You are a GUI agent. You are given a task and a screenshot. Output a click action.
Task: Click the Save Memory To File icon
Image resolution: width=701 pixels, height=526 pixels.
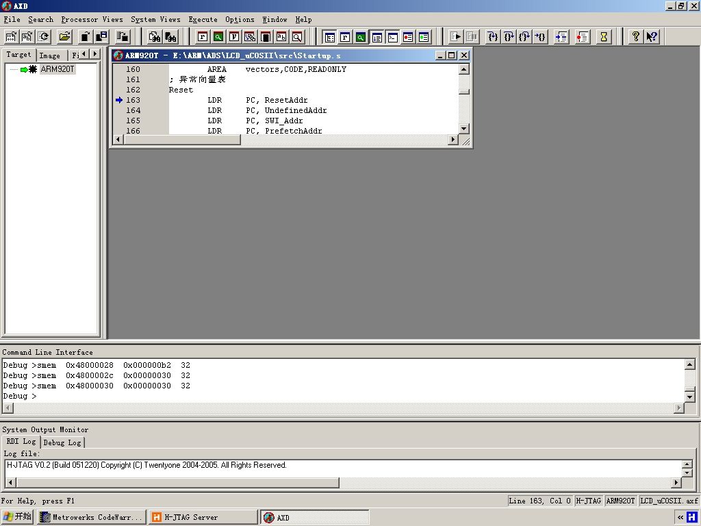point(102,37)
